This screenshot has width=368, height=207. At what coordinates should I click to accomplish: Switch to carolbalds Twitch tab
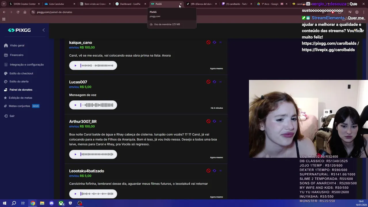click(x=237, y=4)
